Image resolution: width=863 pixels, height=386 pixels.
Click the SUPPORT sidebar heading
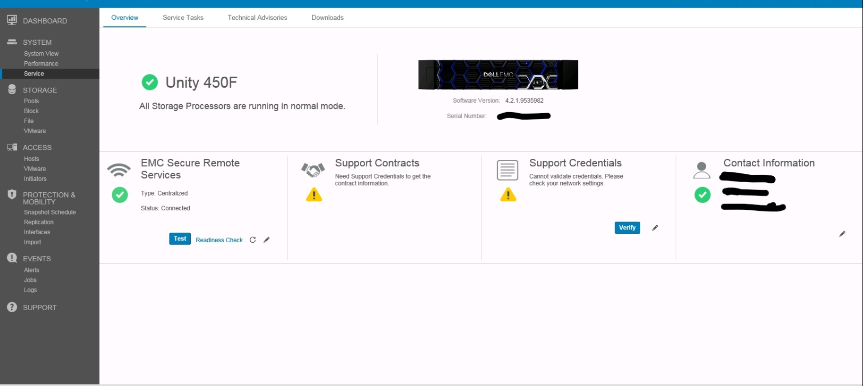click(x=40, y=307)
